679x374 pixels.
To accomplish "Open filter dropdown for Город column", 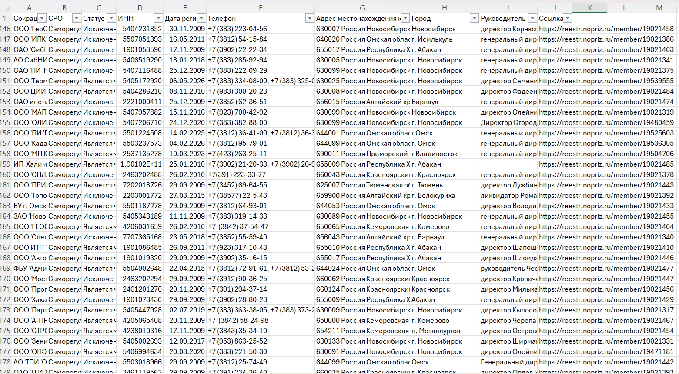I will tap(474, 18).
